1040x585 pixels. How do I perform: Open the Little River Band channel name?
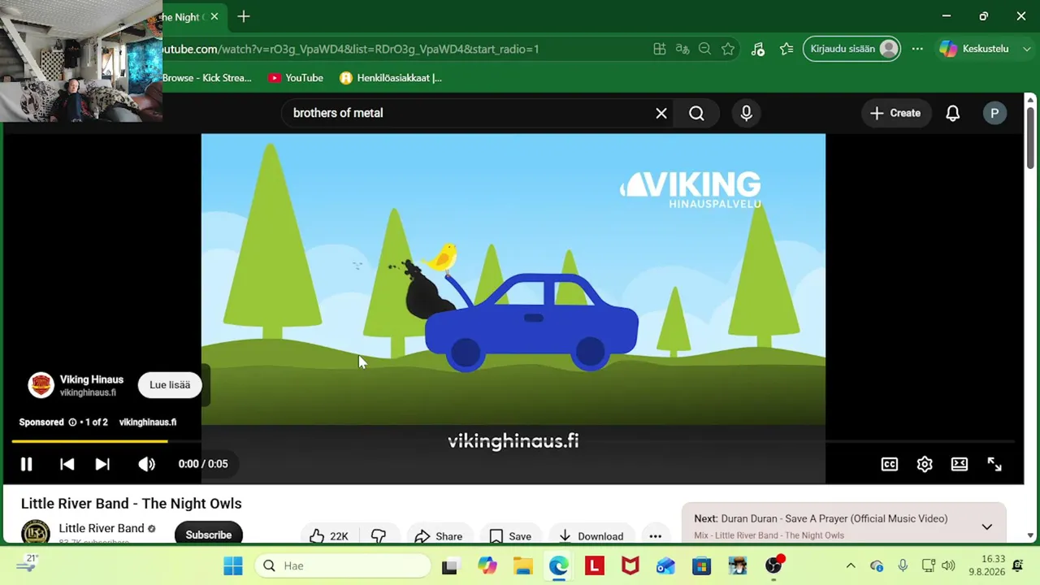[x=102, y=528]
